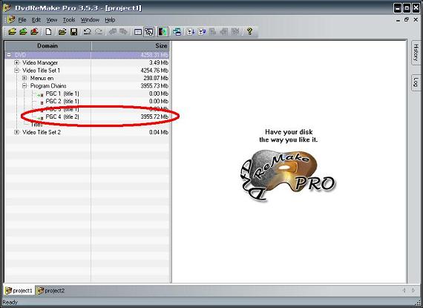Image resolution: width=423 pixels, height=308 pixels.
Task: Click the blue cascading windows toolbar icon
Action: click(x=177, y=32)
